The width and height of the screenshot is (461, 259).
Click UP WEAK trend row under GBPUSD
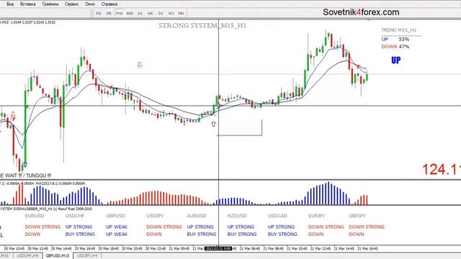(117, 227)
